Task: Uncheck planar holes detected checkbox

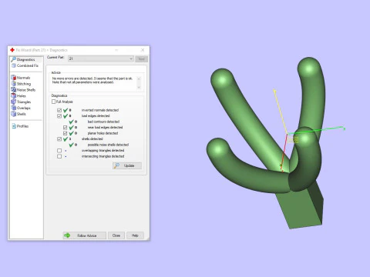Action: click(66, 133)
